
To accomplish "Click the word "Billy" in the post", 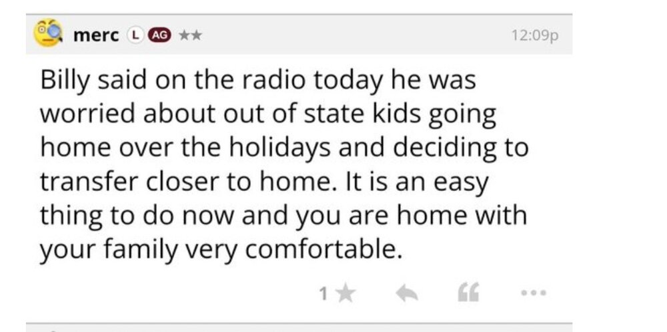I will click(65, 82).
